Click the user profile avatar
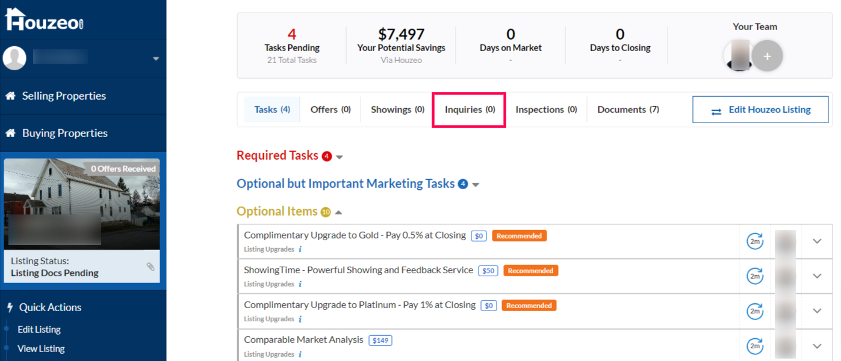841x361 pixels. 14,58
